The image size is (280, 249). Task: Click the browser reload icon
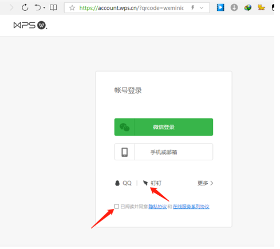25,7
